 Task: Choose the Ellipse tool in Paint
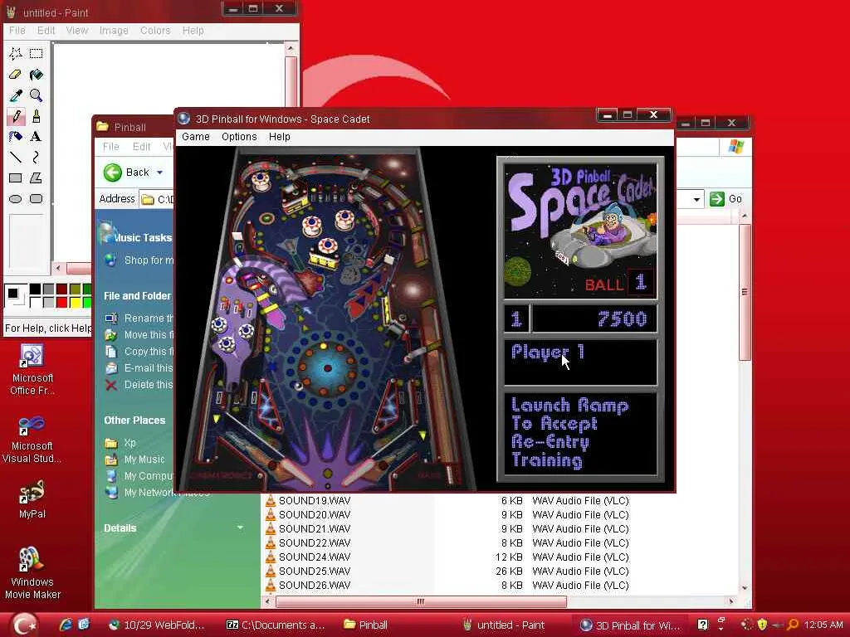(x=16, y=199)
